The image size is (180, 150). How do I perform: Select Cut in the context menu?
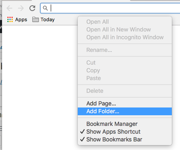125,63
